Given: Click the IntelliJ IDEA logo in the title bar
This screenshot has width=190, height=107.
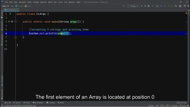Looking at the screenshot, I should click(x=2, y=2).
